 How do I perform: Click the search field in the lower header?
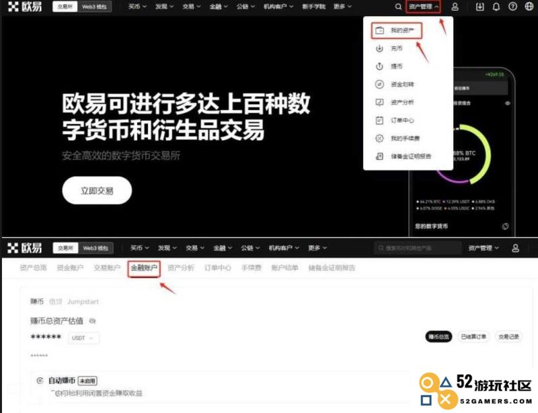417,248
